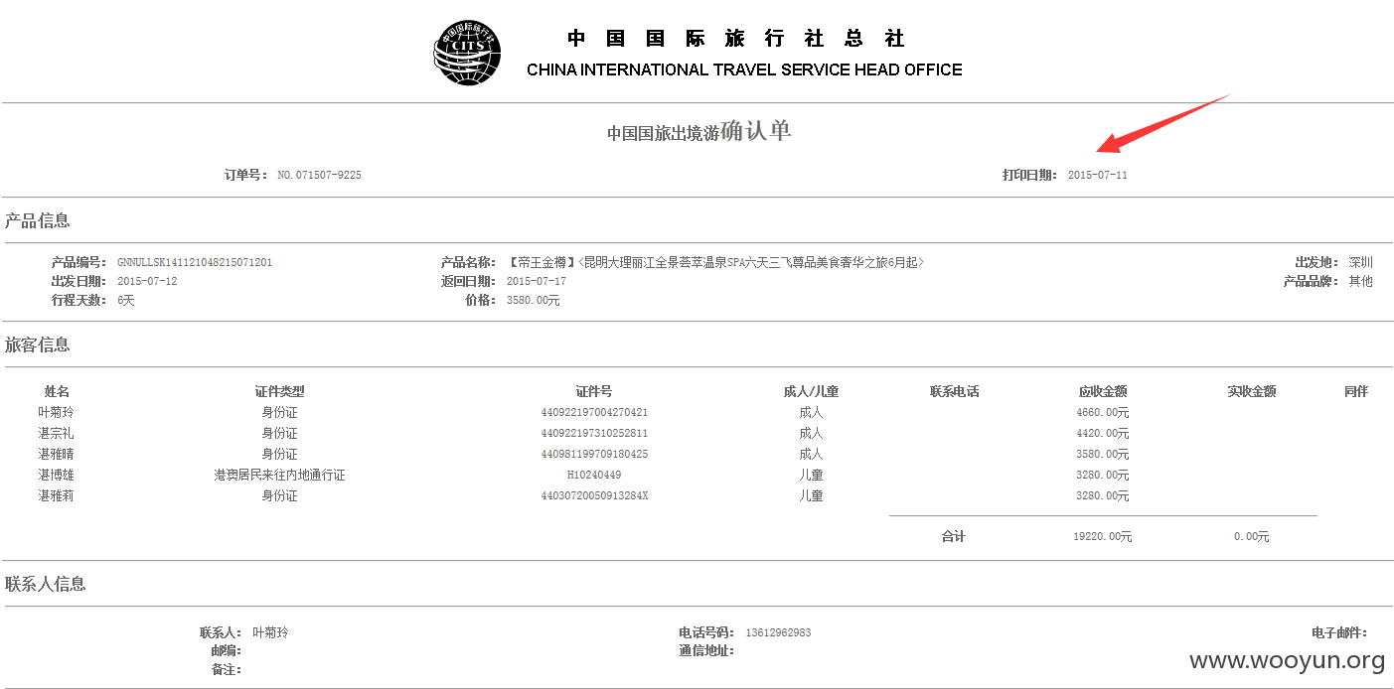The height and width of the screenshot is (689, 1394).
Task: Click the 实收金额 column header
Action: [1252, 391]
